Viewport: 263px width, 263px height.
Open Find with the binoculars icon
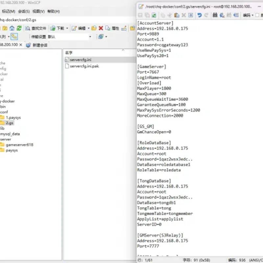215,15
